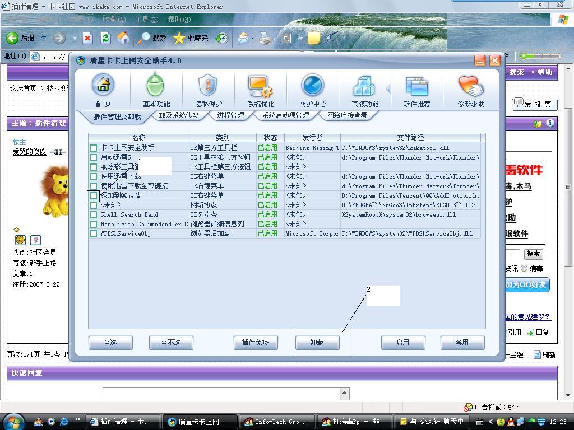Check 添加到QQ表情 row checkbox
This screenshot has height=430, width=574.
94,195
